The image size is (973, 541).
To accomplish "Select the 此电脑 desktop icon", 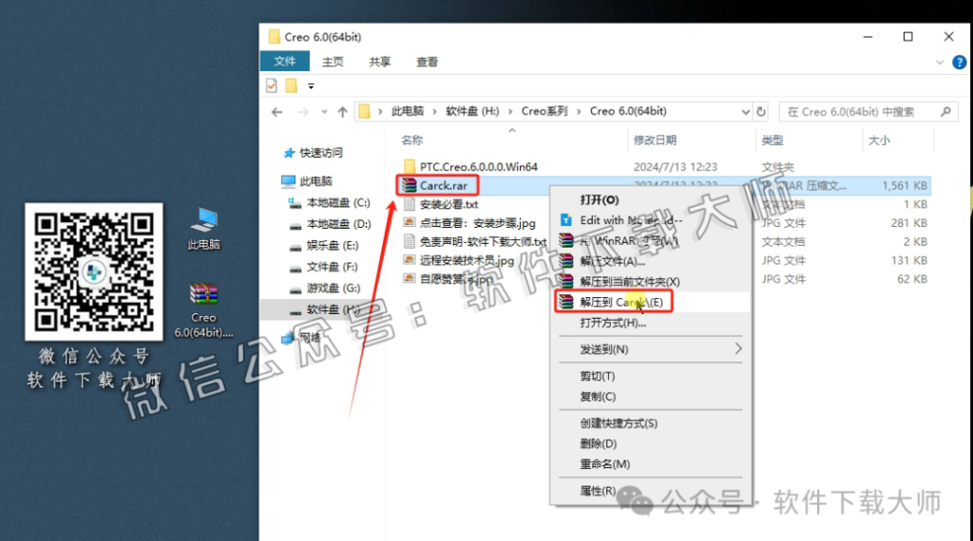I will click(x=203, y=229).
